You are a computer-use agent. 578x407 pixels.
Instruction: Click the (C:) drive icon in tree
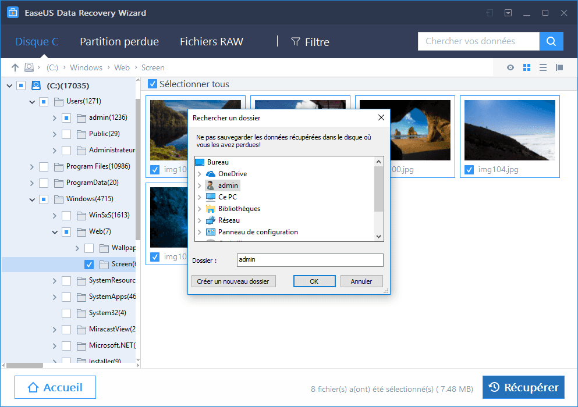point(36,85)
